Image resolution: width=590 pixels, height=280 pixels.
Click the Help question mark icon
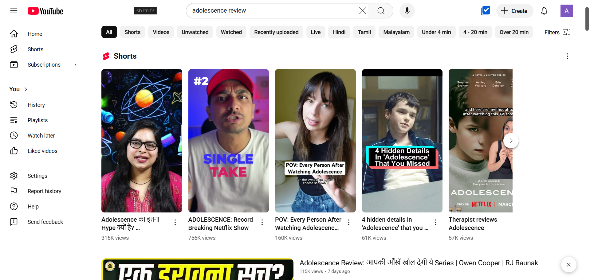coord(14,206)
